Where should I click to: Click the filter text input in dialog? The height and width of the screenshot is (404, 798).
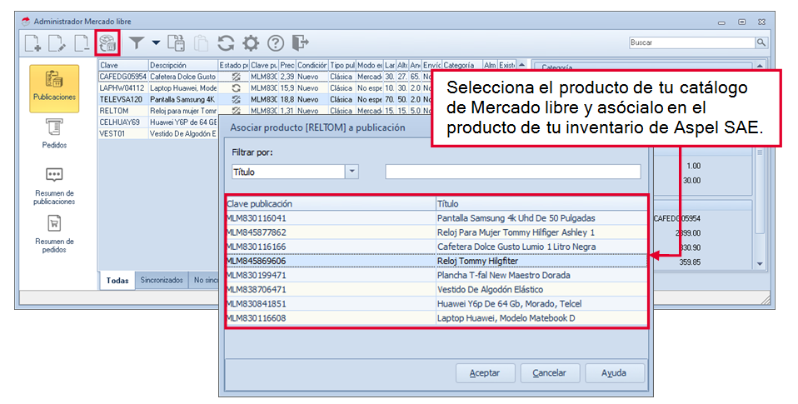513,172
